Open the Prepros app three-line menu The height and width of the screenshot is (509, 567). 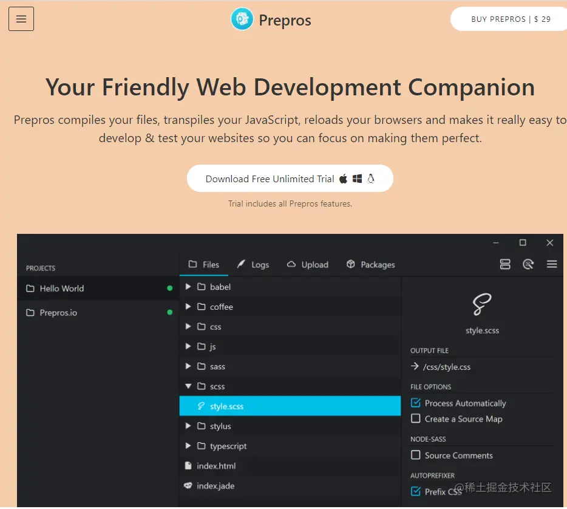(552, 264)
